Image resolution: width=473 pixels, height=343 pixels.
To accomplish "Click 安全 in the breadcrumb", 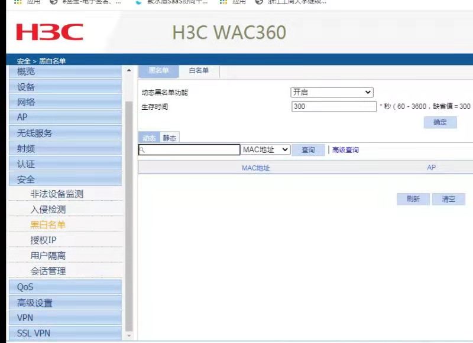I will [x=24, y=61].
